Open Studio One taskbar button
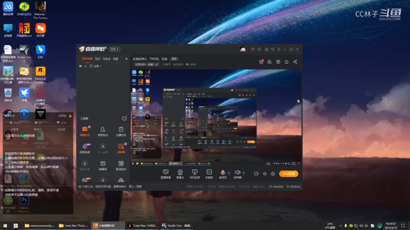Screen dimensions: 410x230 (x=177, y=225)
